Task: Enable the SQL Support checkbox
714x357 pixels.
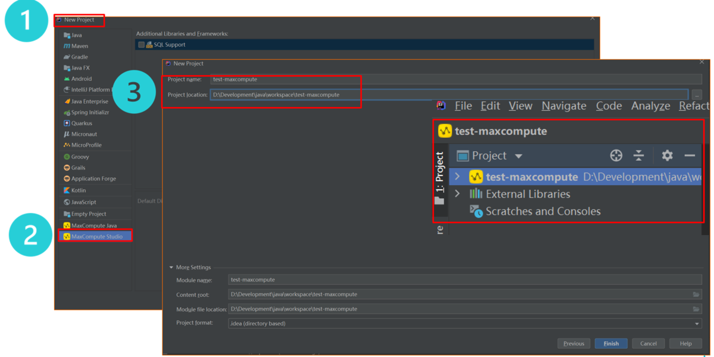Action: pyautogui.click(x=141, y=45)
